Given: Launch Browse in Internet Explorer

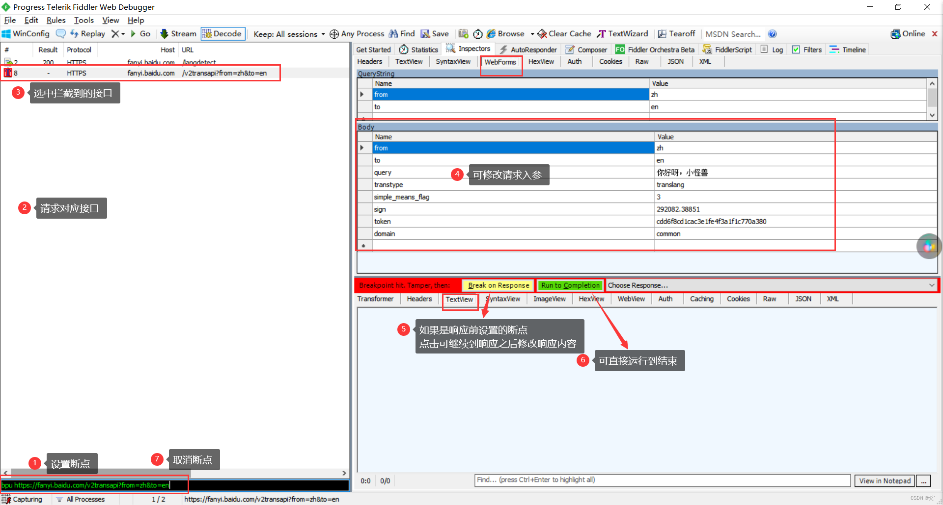Looking at the screenshot, I should [x=505, y=34].
